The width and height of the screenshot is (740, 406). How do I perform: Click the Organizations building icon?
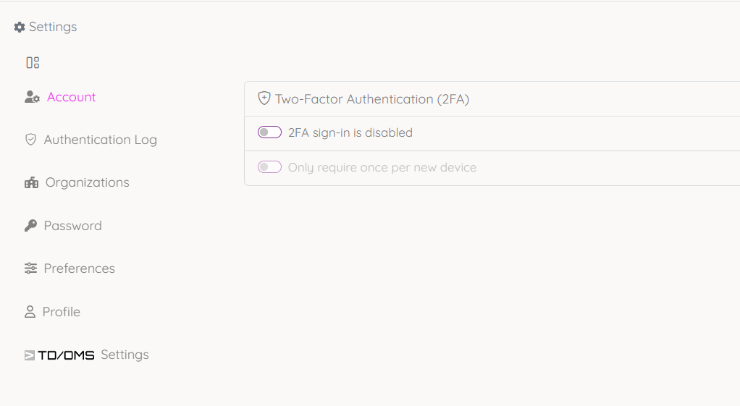click(x=31, y=183)
